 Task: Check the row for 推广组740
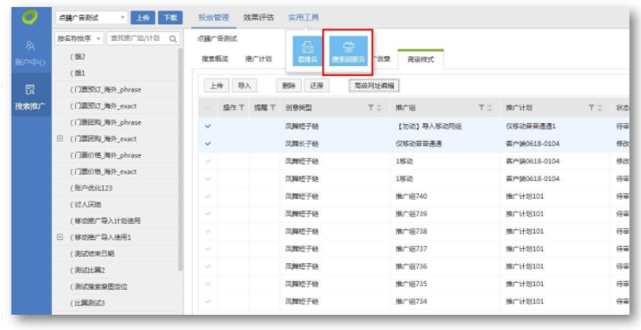pos(208,196)
